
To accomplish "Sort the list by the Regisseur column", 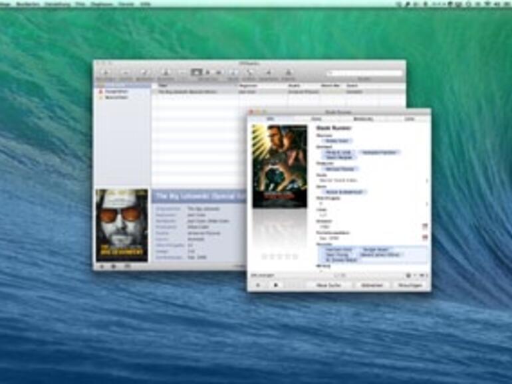I will click(263, 86).
